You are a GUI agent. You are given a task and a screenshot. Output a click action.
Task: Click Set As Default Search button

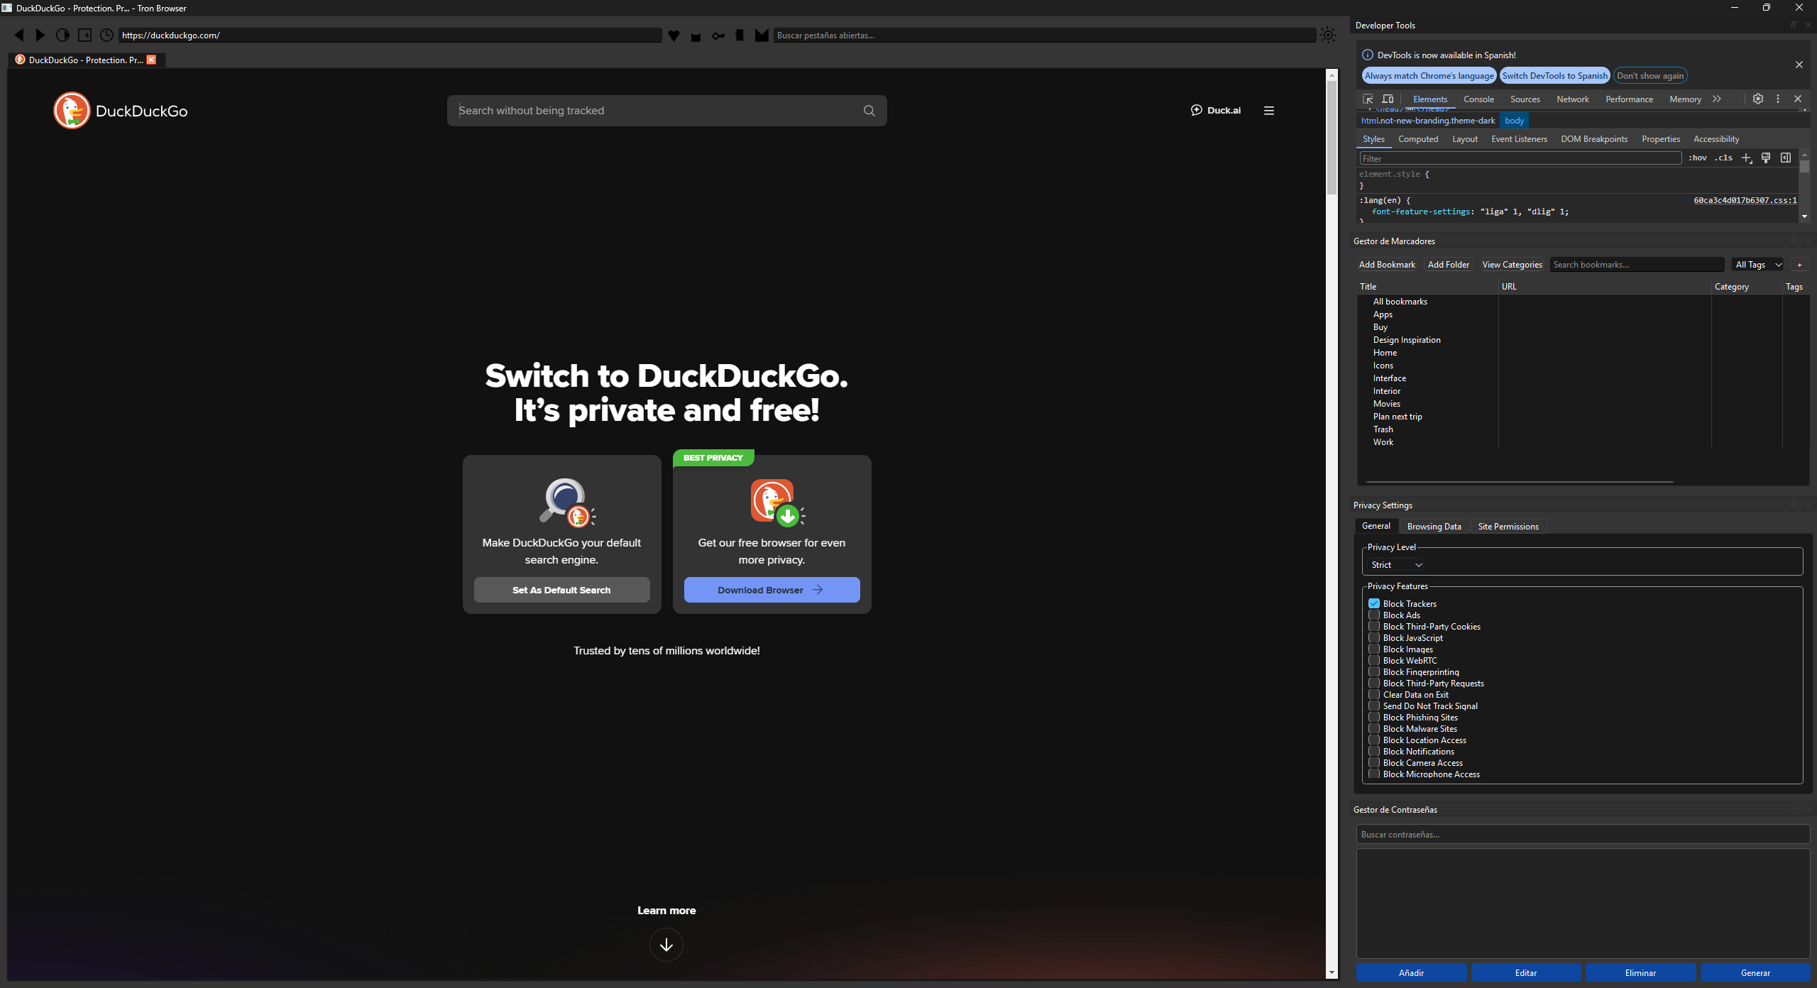(561, 590)
